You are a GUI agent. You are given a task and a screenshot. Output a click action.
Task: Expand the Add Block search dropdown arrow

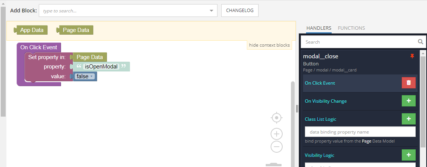tap(211, 11)
